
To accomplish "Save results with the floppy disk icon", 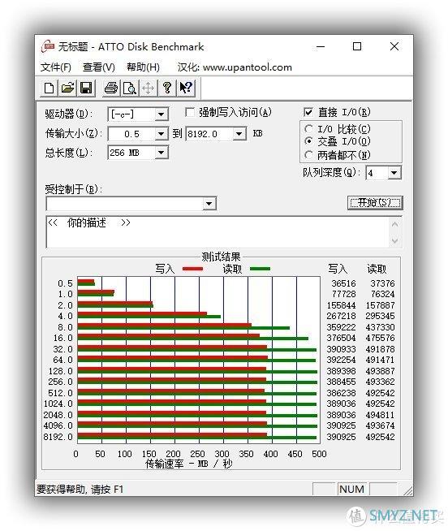I will pos(86,88).
